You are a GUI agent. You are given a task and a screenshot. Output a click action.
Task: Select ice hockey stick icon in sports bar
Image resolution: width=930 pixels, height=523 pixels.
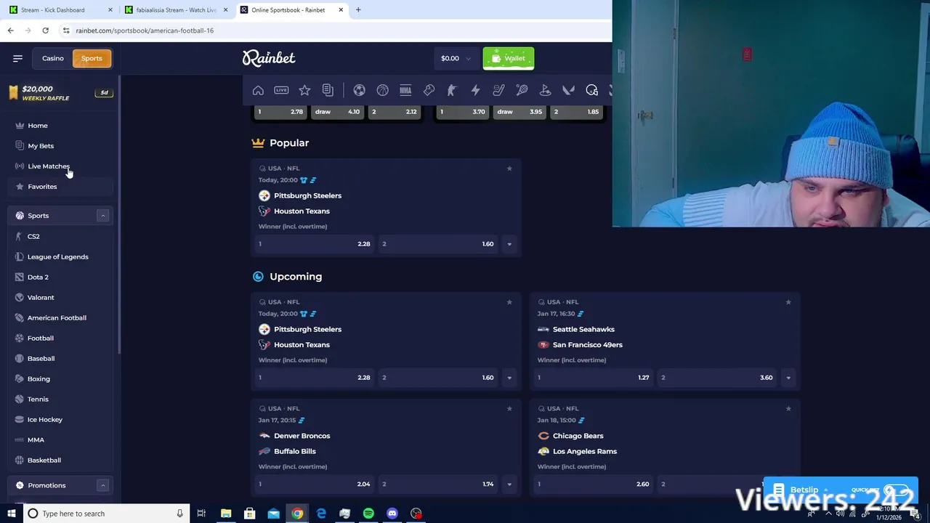point(498,90)
